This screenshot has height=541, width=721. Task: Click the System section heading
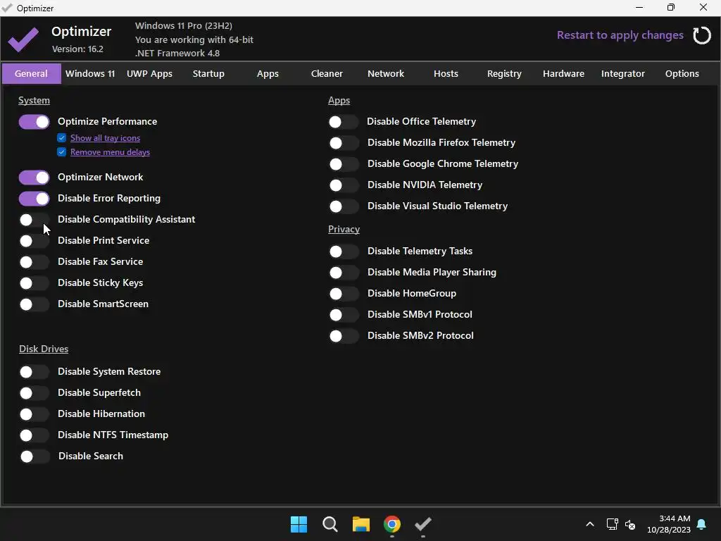[x=34, y=100]
